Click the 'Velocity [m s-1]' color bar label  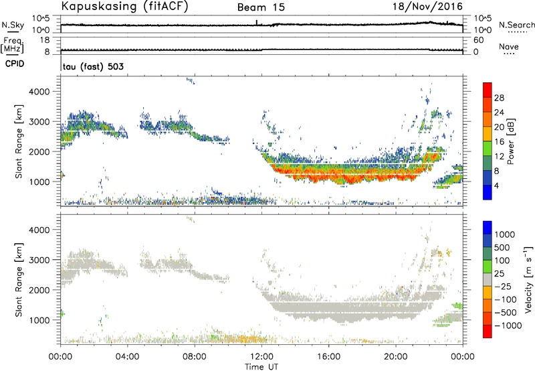pos(528,279)
